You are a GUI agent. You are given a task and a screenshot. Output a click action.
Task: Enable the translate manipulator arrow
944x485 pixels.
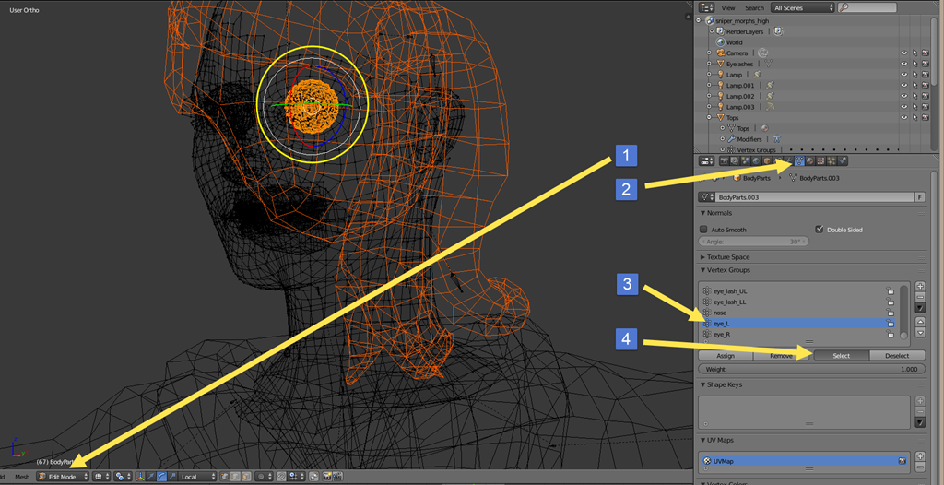150,477
